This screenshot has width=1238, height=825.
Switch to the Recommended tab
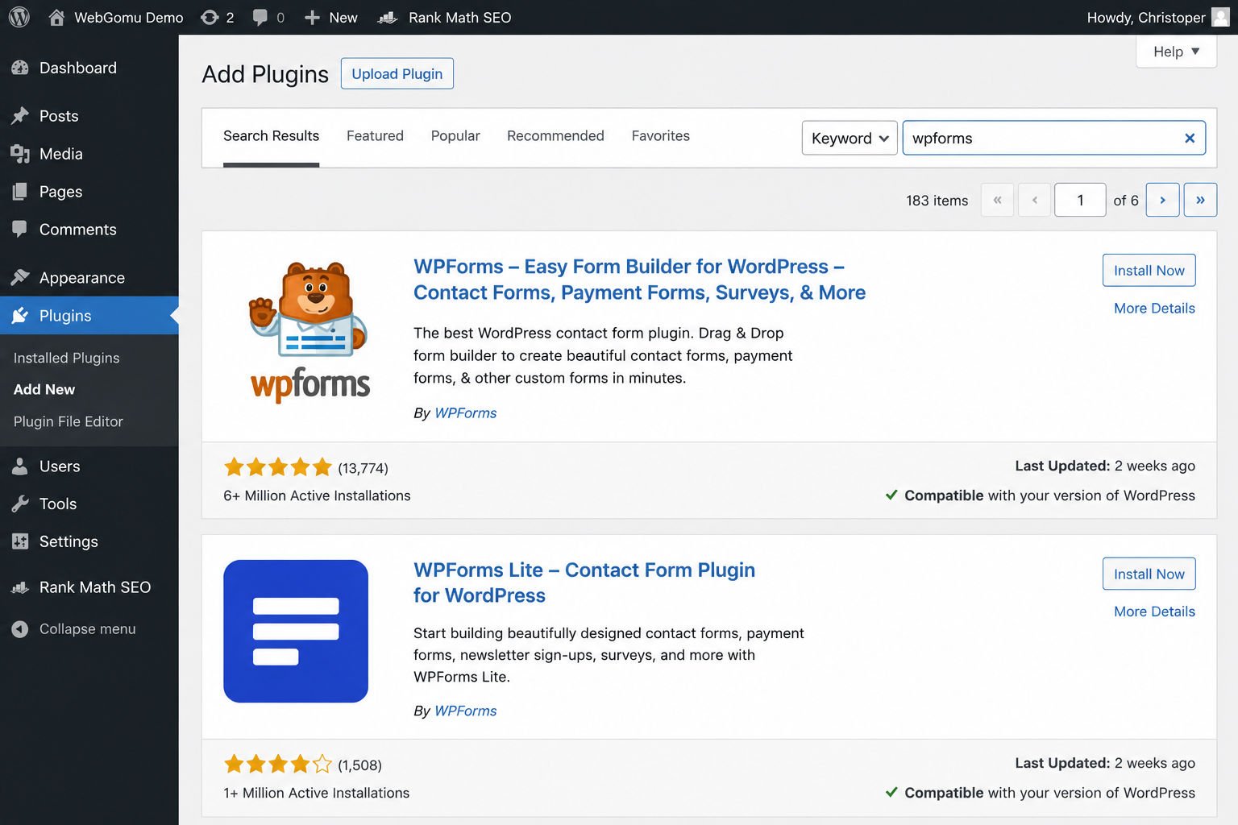pos(555,136)
